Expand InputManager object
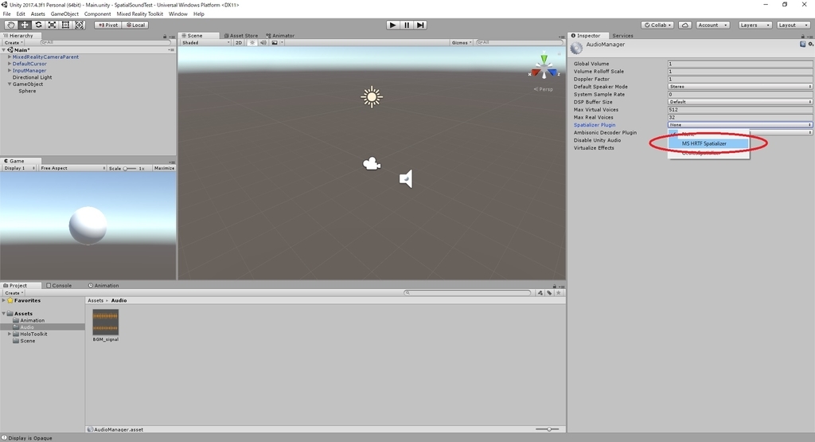 click(x=10, y=70)
